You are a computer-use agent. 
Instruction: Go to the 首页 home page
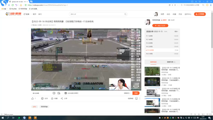[35, 14]
